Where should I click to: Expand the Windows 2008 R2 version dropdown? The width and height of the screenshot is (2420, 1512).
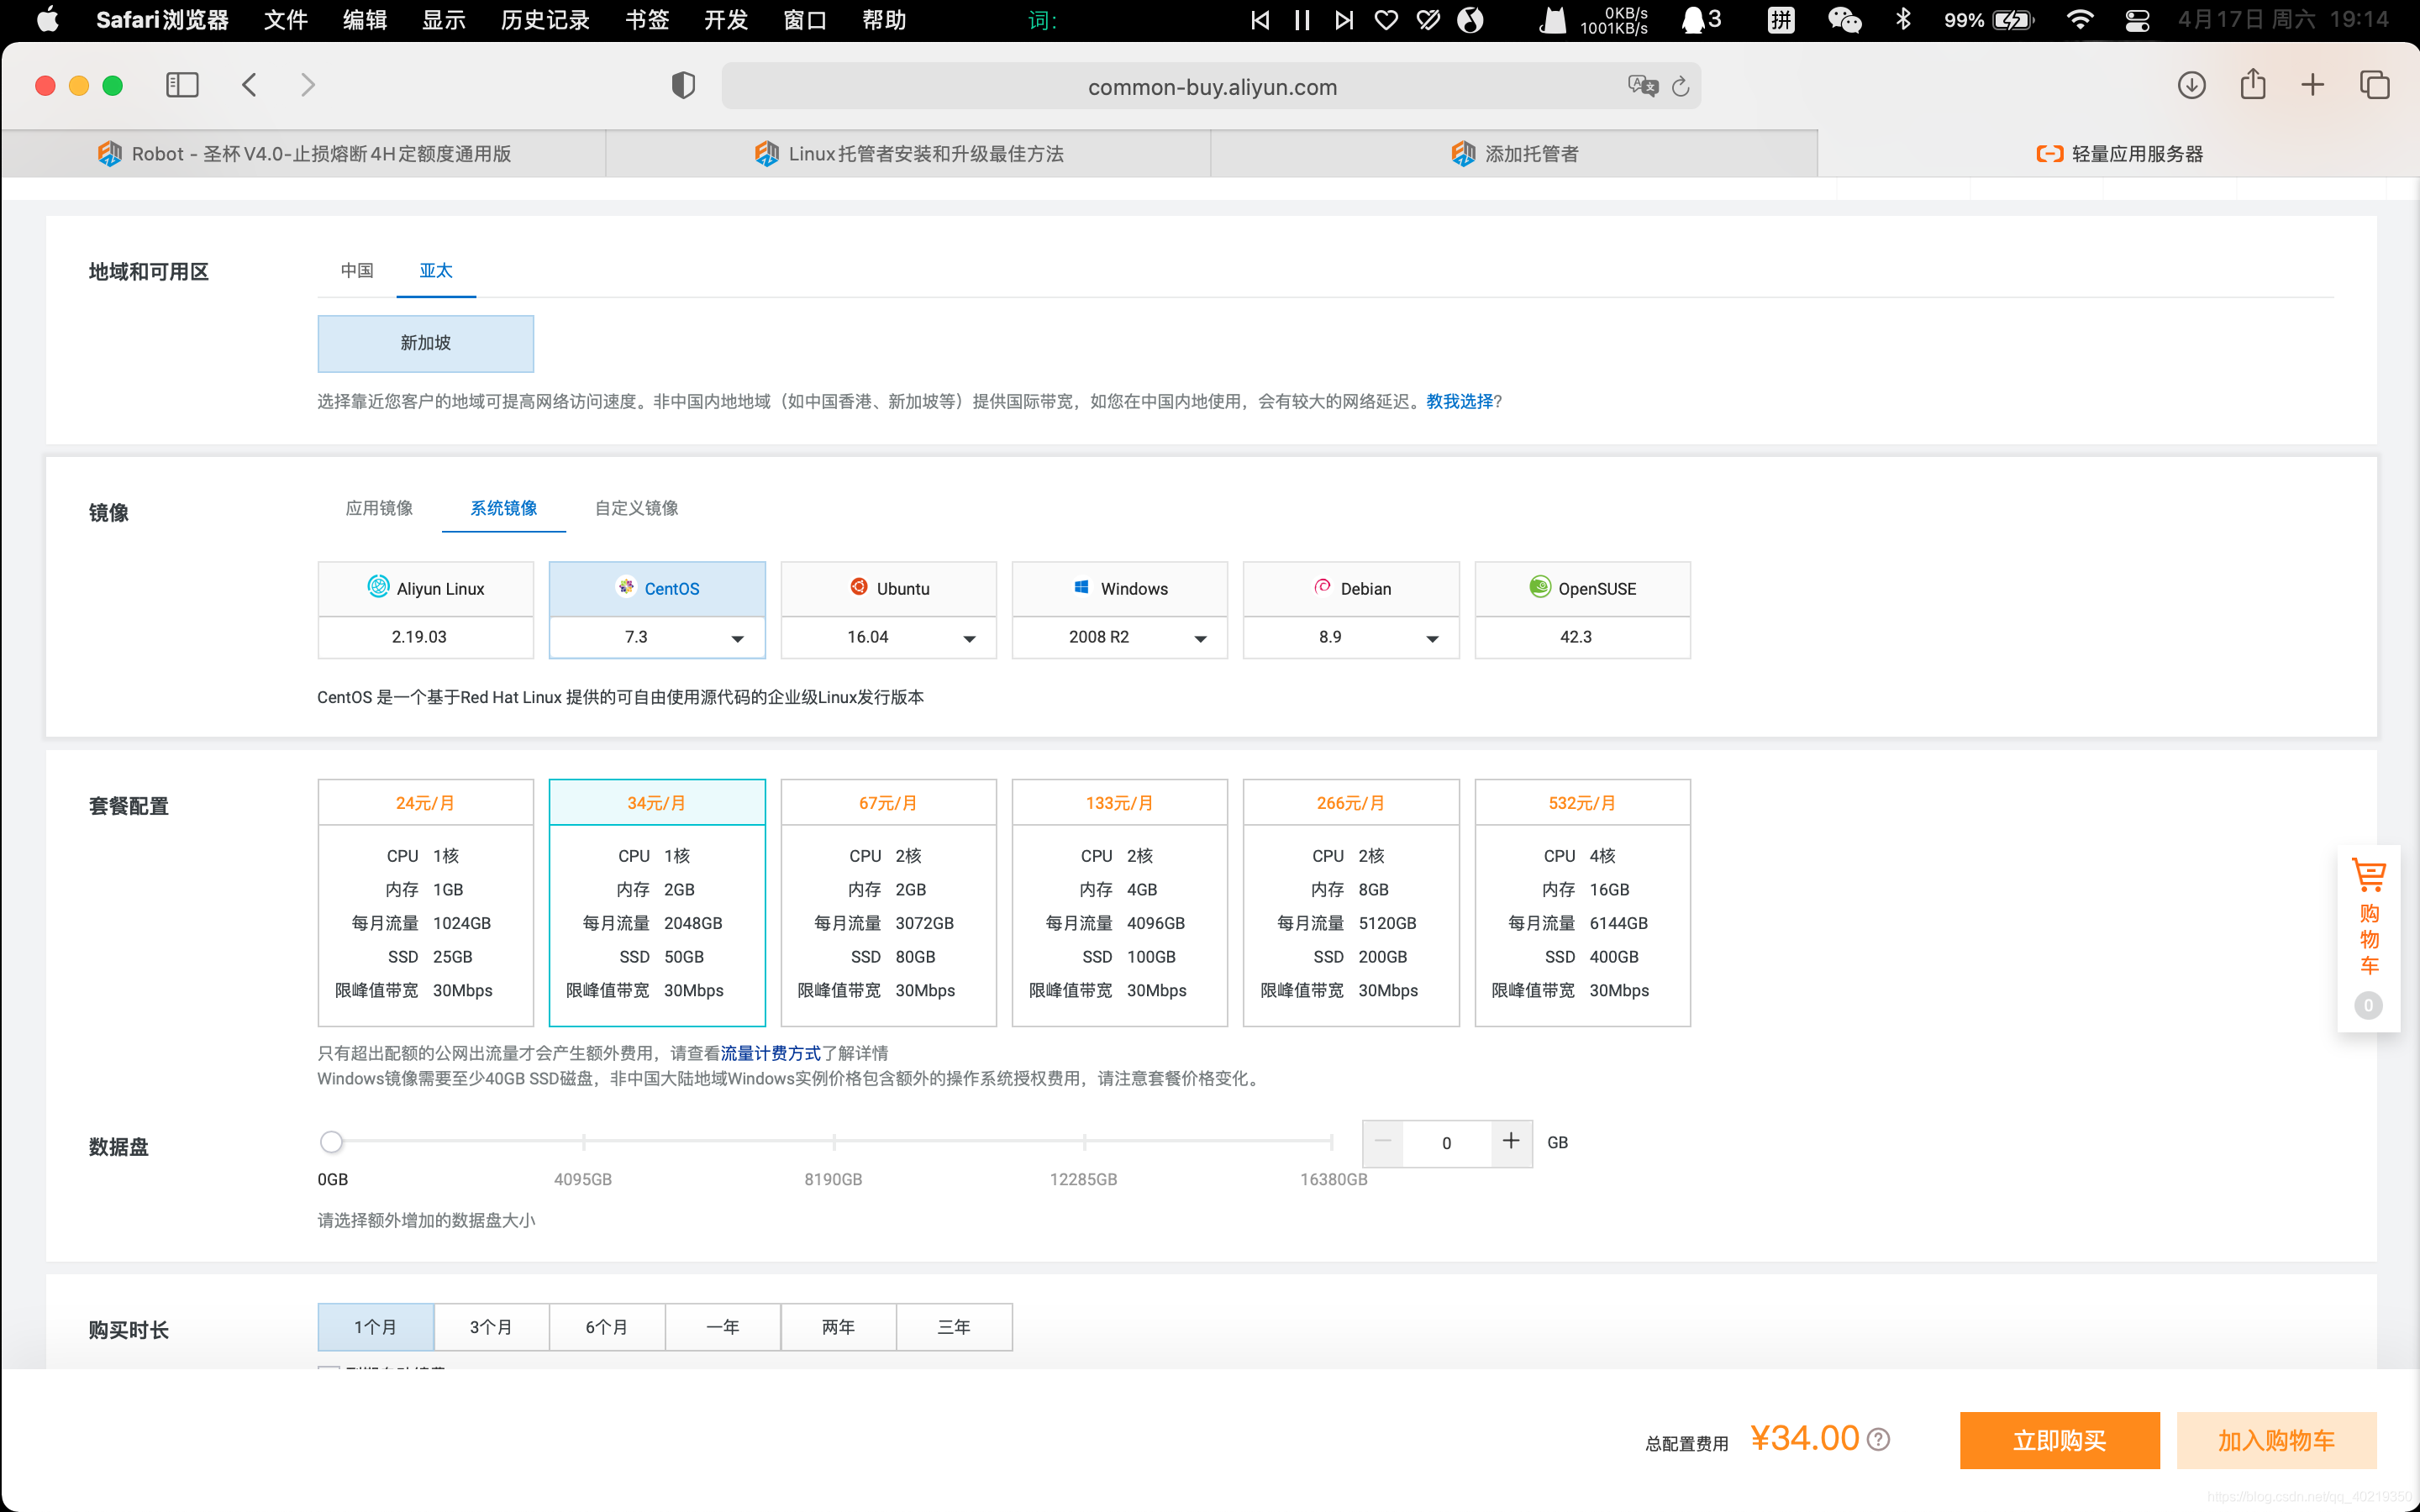(x=1120, y=638)
